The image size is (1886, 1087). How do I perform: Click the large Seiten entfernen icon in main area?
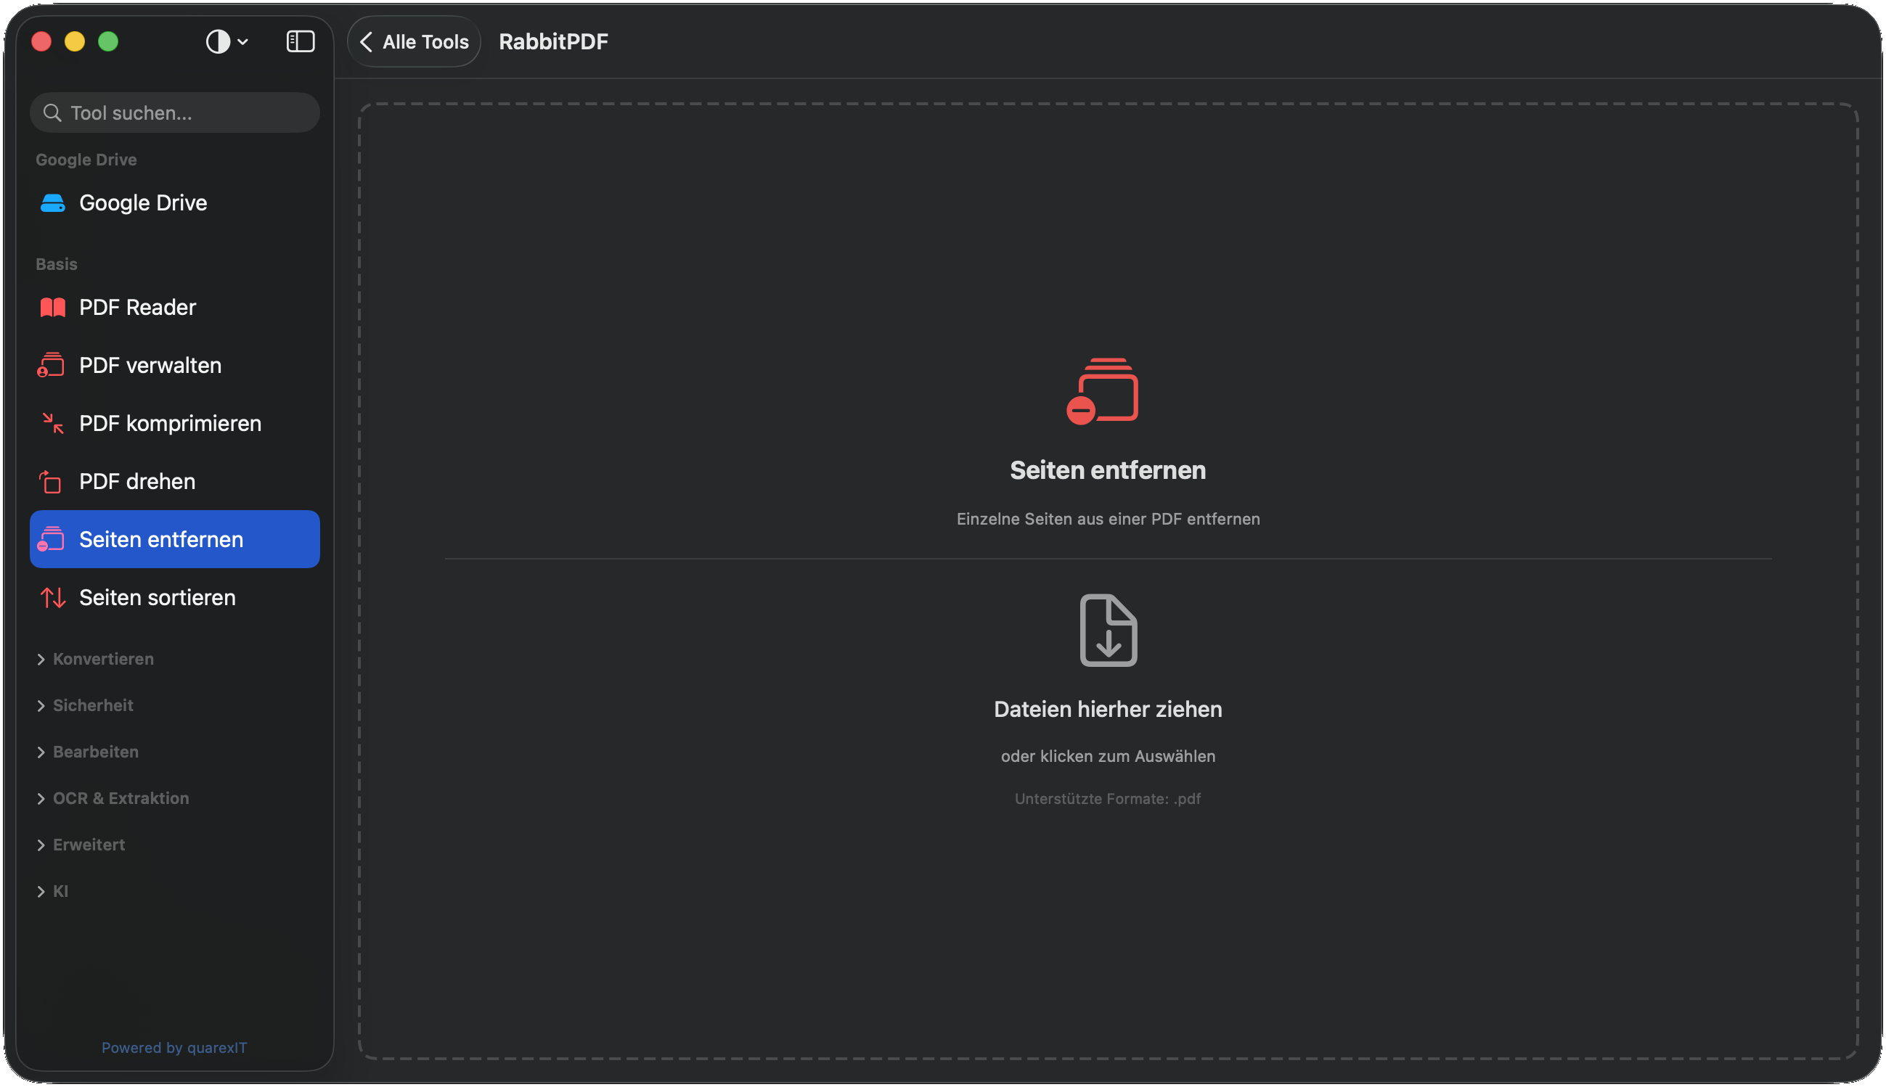1103,391
